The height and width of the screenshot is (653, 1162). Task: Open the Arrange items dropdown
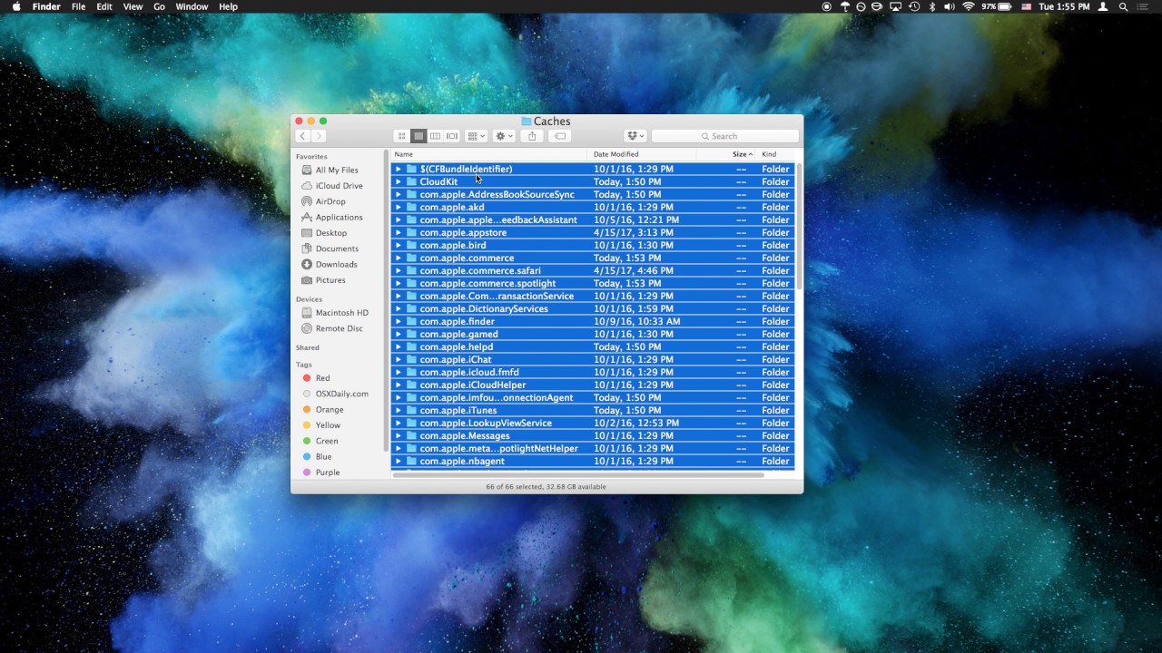click(x=477, y=136)
